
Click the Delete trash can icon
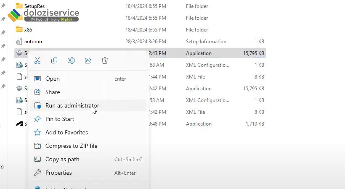(105, 60)
